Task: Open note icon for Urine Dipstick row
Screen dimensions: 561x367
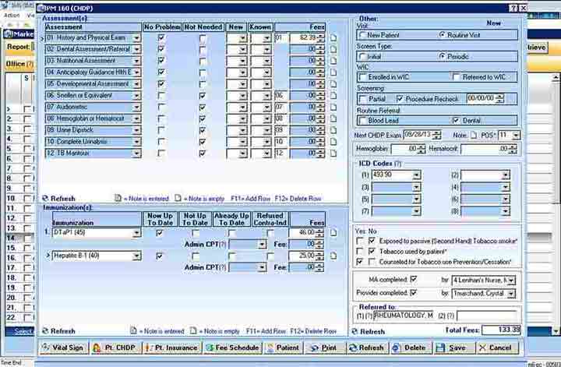Action: click(x=333, y=130)
